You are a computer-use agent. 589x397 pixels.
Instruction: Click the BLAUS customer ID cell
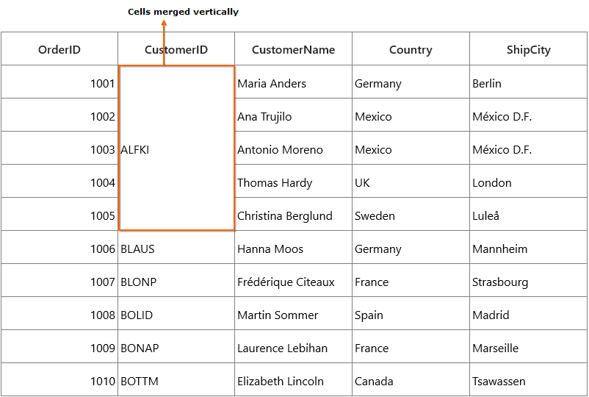[x=176, y=247]
